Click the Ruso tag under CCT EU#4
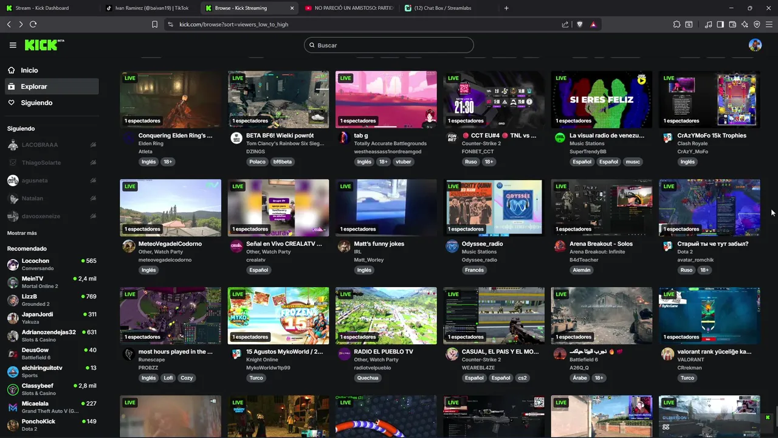 coord(470,162)
